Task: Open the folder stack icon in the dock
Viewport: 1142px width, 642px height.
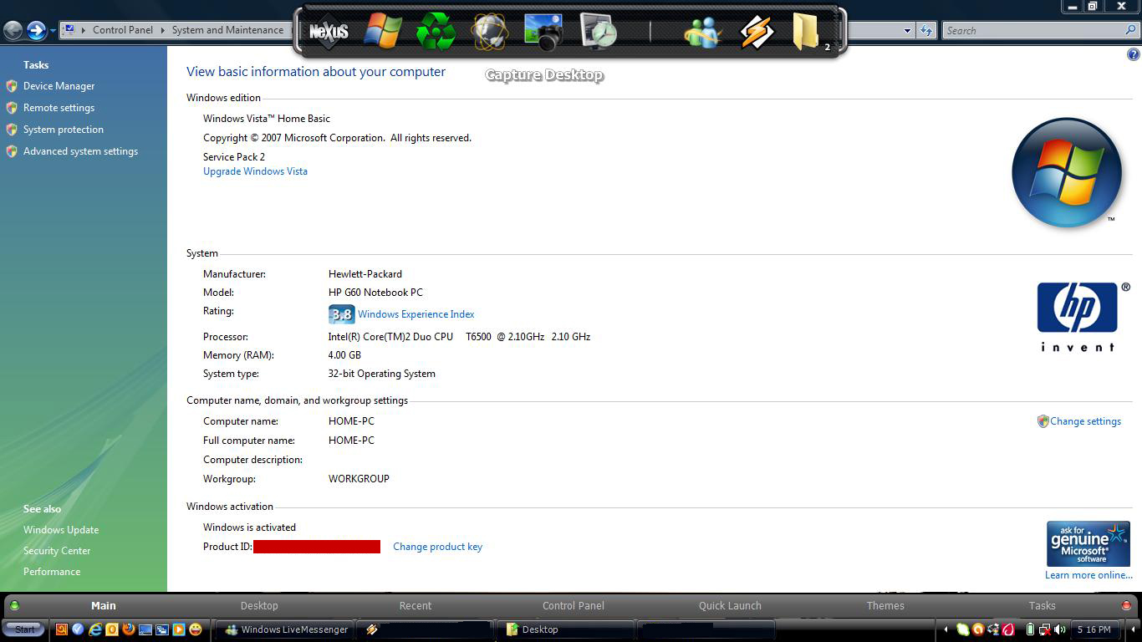Action: (x=808, y=32)
